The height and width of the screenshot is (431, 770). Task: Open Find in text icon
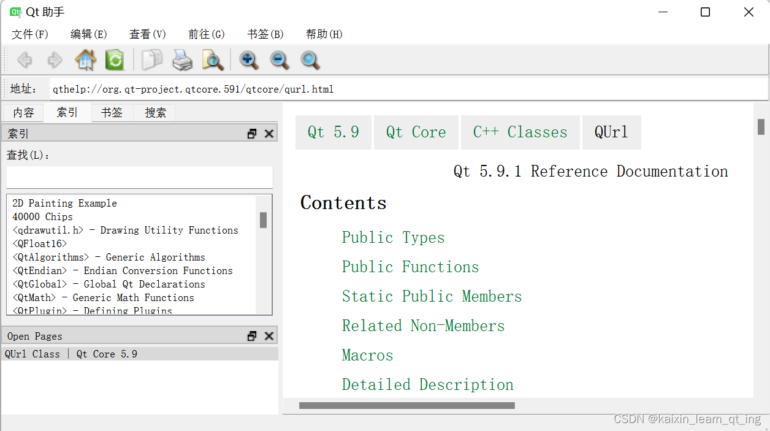[x=213, y=60]
